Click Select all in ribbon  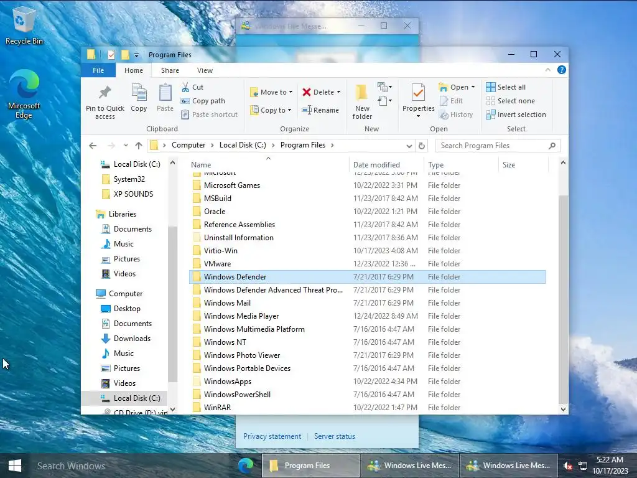click(x=506, y=87)
